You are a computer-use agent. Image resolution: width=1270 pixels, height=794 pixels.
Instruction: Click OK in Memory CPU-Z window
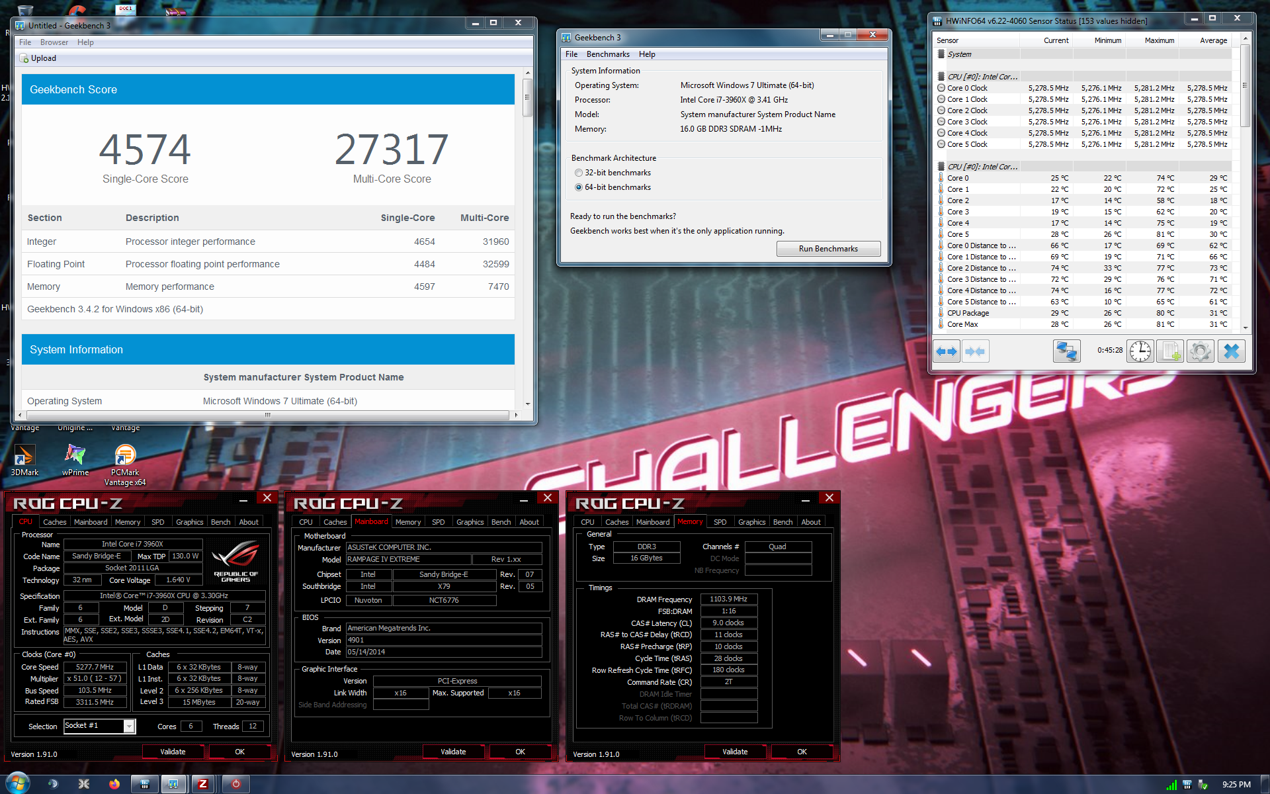[802, 752]
